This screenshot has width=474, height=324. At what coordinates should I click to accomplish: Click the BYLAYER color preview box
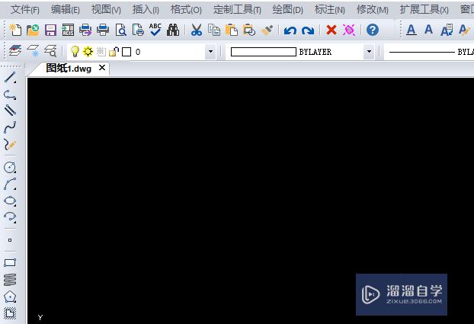coord(264,52)
